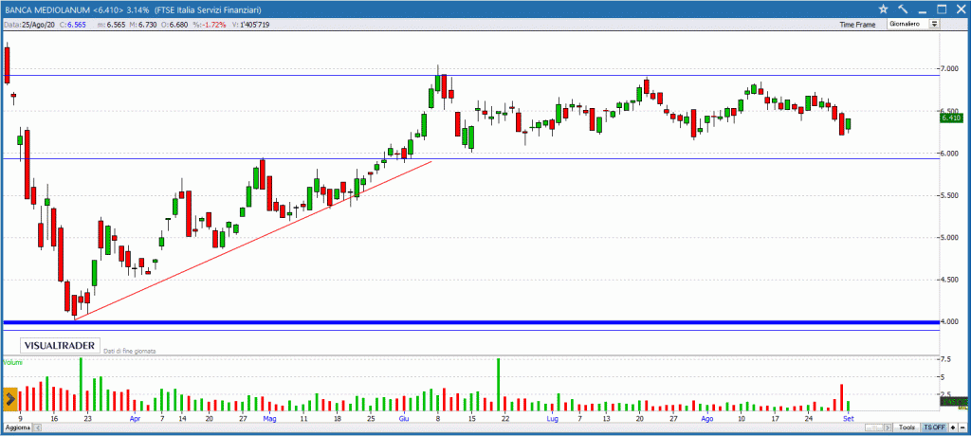Open the Tools button
Screen dimensions: 971x436
point(907,428)
